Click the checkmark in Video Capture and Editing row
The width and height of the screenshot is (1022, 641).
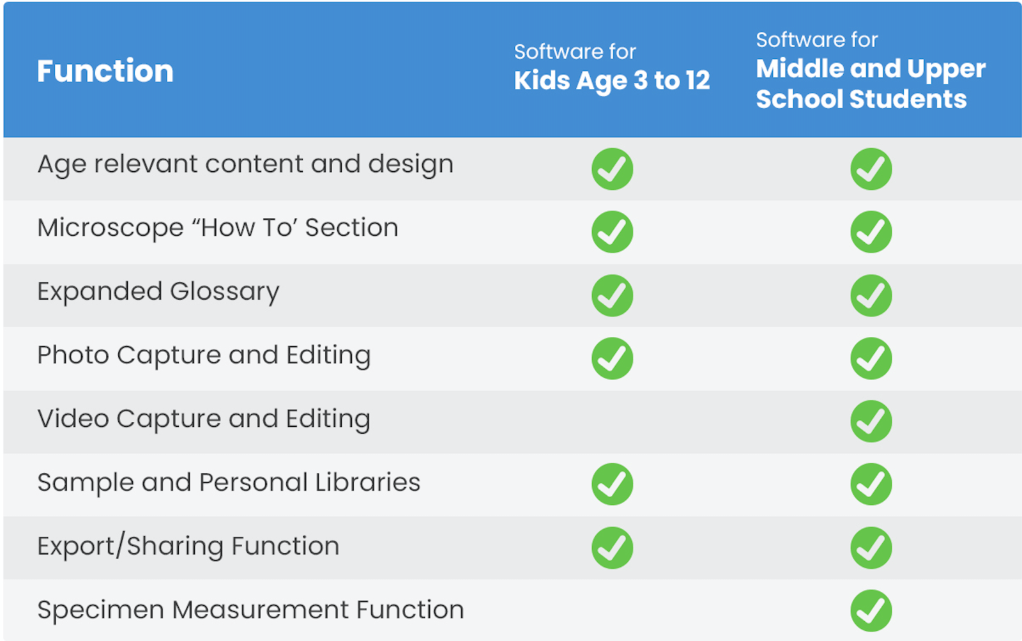[871, 421]
